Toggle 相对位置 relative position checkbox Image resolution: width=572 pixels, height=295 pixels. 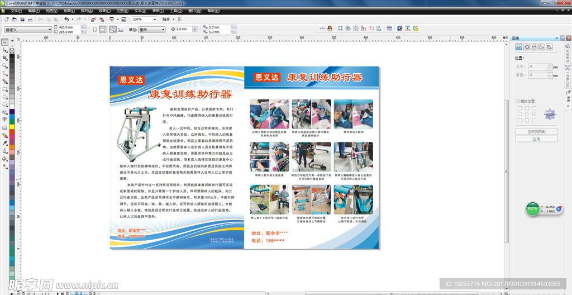click(525, 101)
